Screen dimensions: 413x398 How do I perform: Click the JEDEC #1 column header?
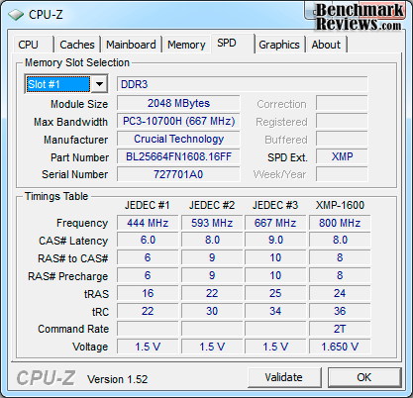click(148, 205)
